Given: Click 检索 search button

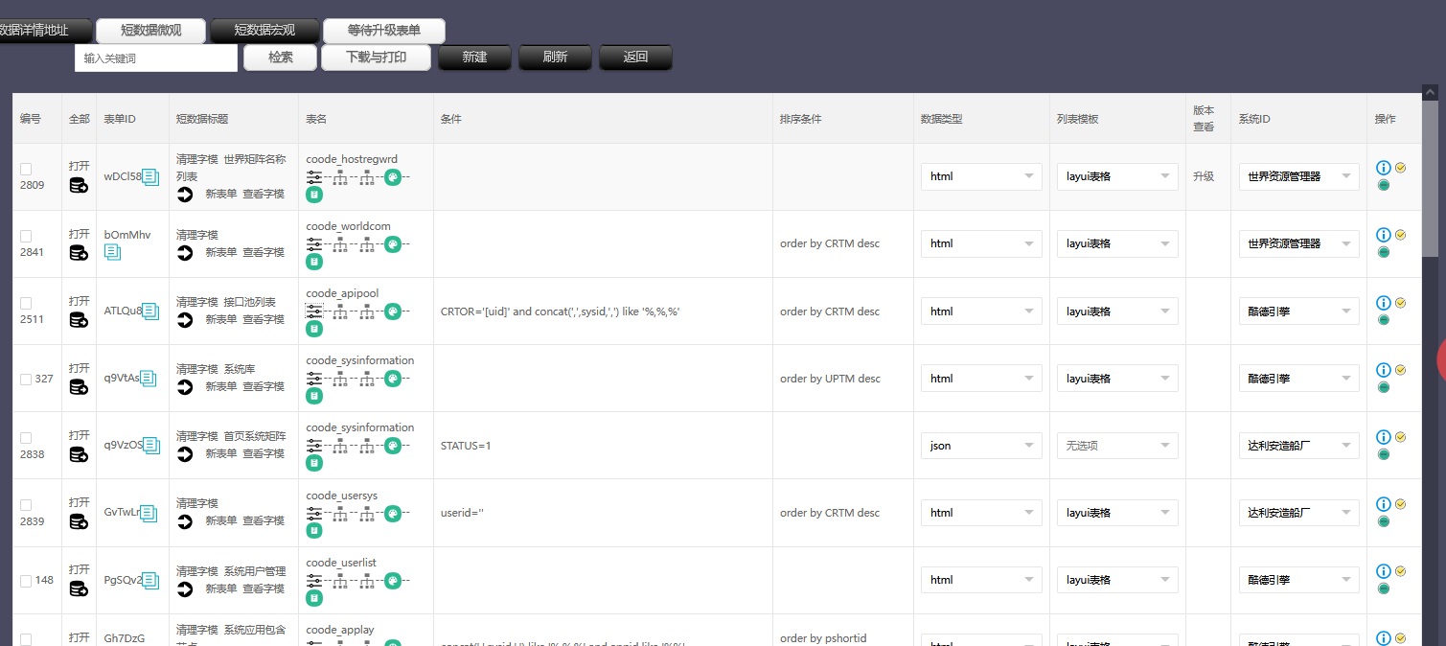Looking at the screenshot, I should [281, 58].
